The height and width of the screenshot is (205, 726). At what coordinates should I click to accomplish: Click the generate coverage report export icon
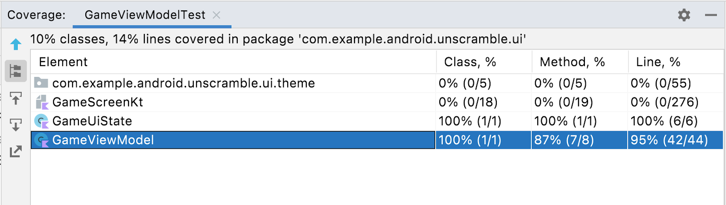[x=16, y=151]
